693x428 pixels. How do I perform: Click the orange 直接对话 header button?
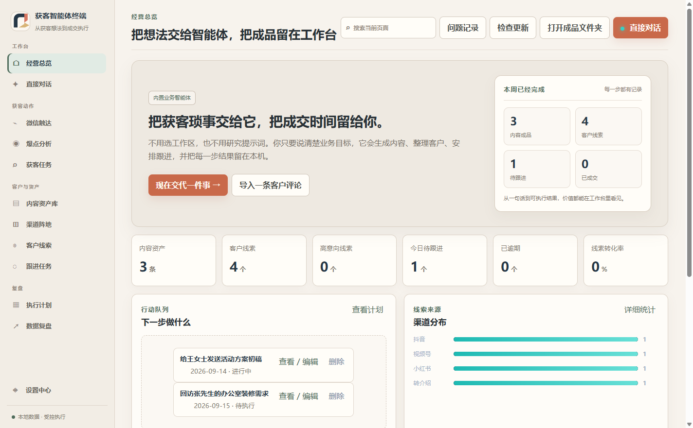[x=640, y=28]
